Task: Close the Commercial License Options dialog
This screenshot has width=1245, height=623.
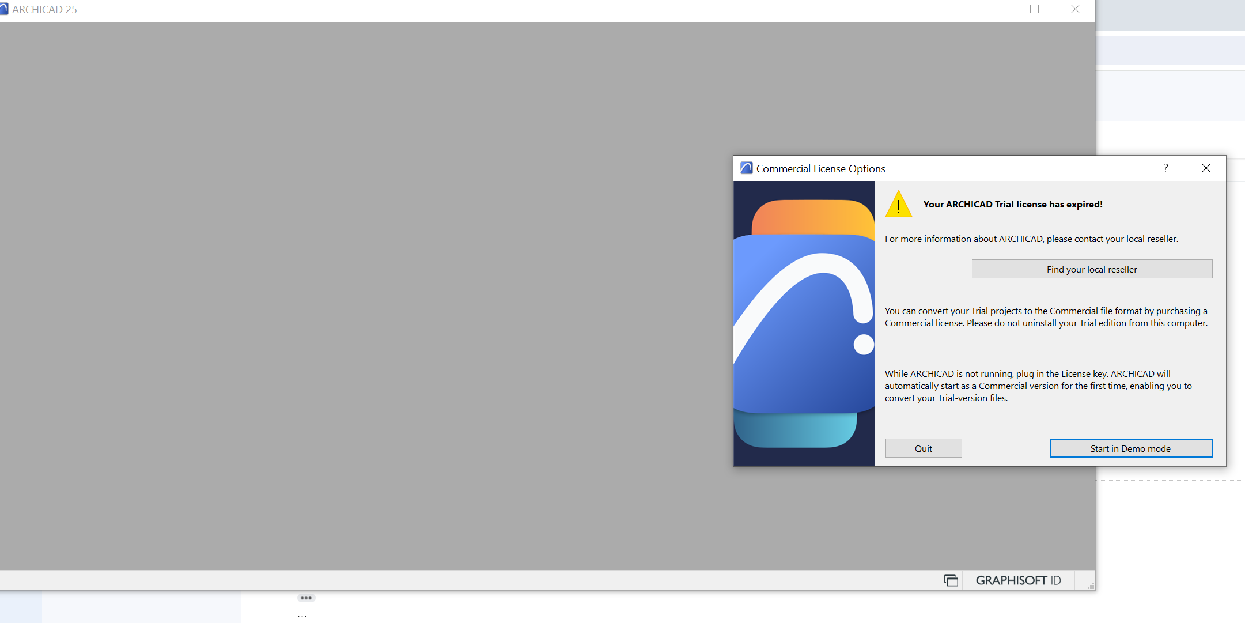Action: point(1206,168)
